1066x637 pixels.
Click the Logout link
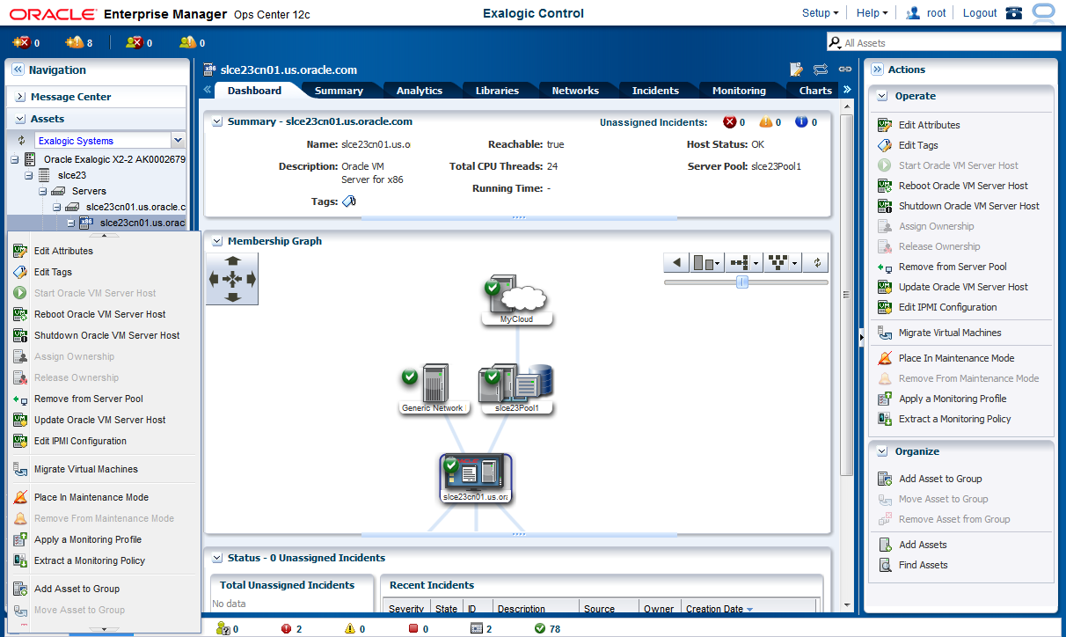point(980,13)
